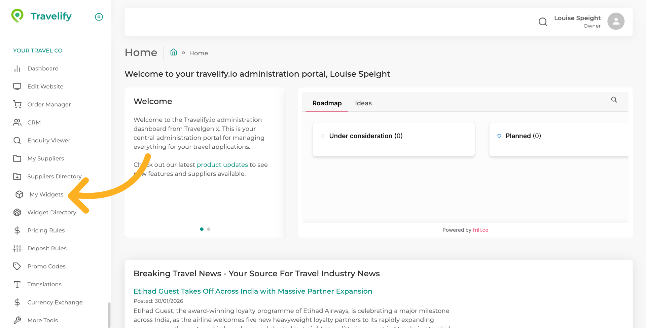
Task: Open My Widgets
Action: pos(46,194)
